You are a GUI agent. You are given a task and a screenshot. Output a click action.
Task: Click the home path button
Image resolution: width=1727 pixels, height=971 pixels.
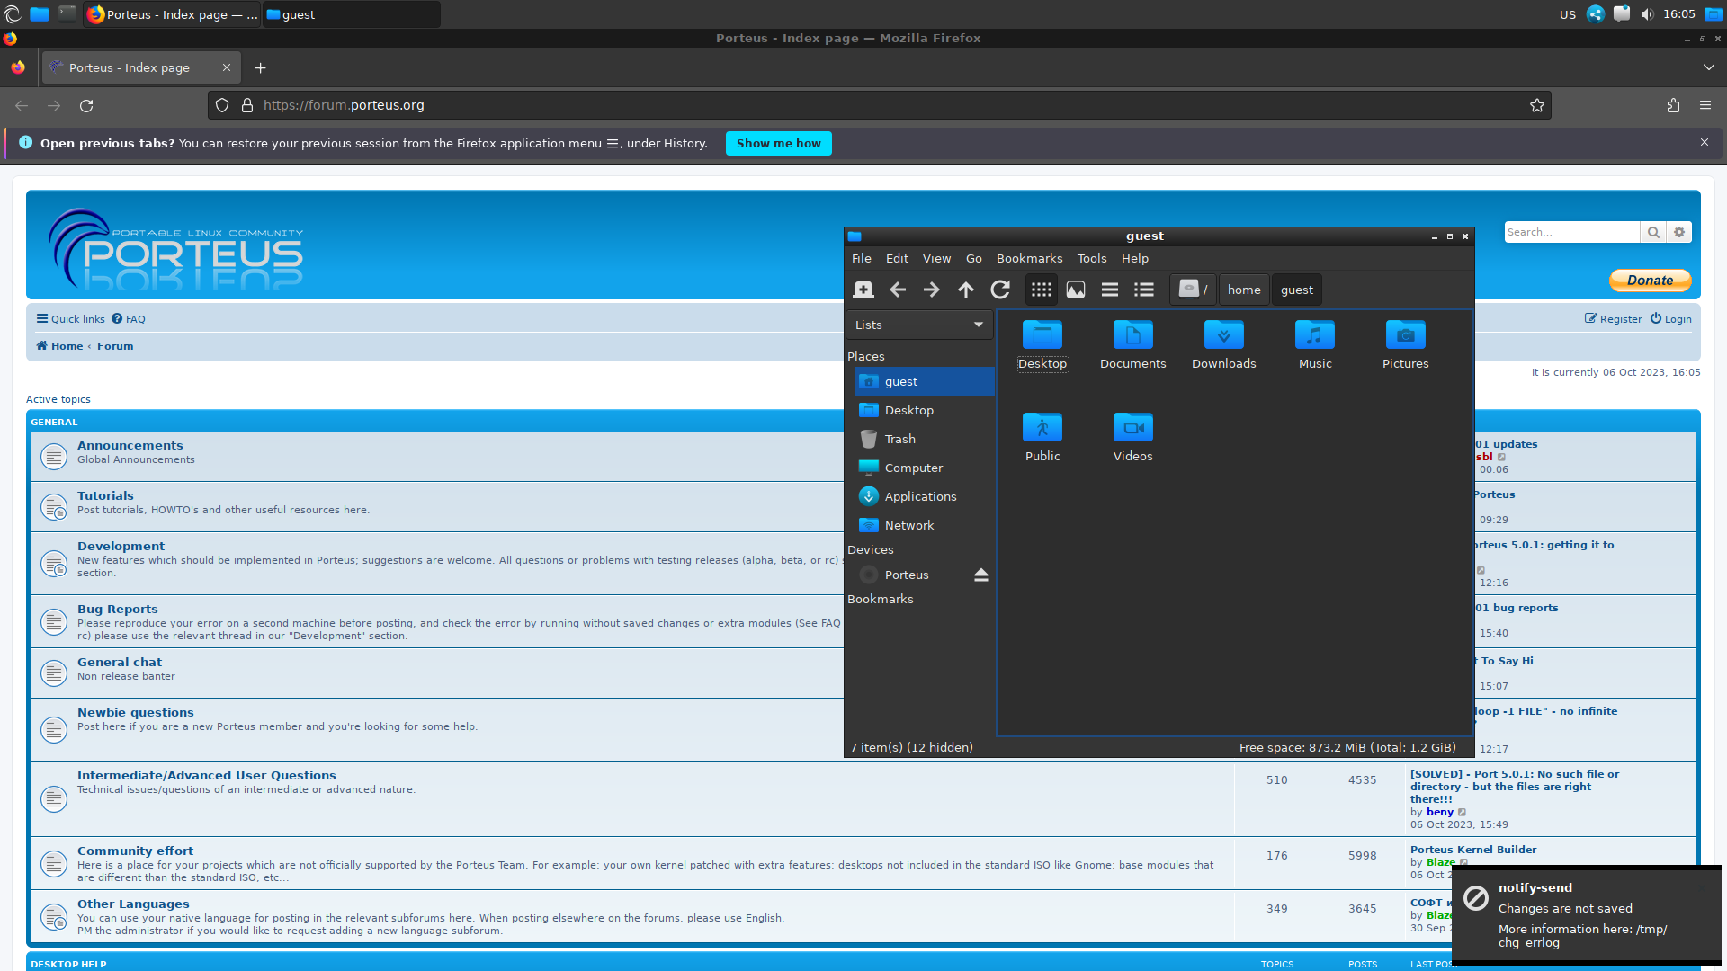pos(1244,290)
